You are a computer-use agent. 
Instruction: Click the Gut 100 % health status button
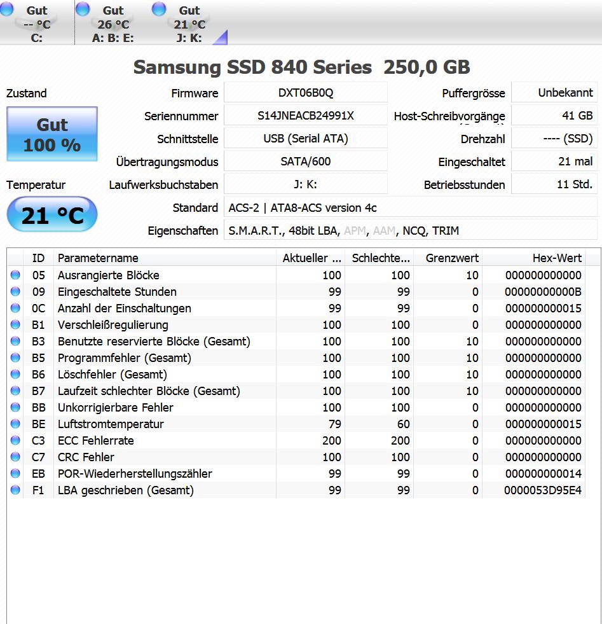(x=52, y=134)
